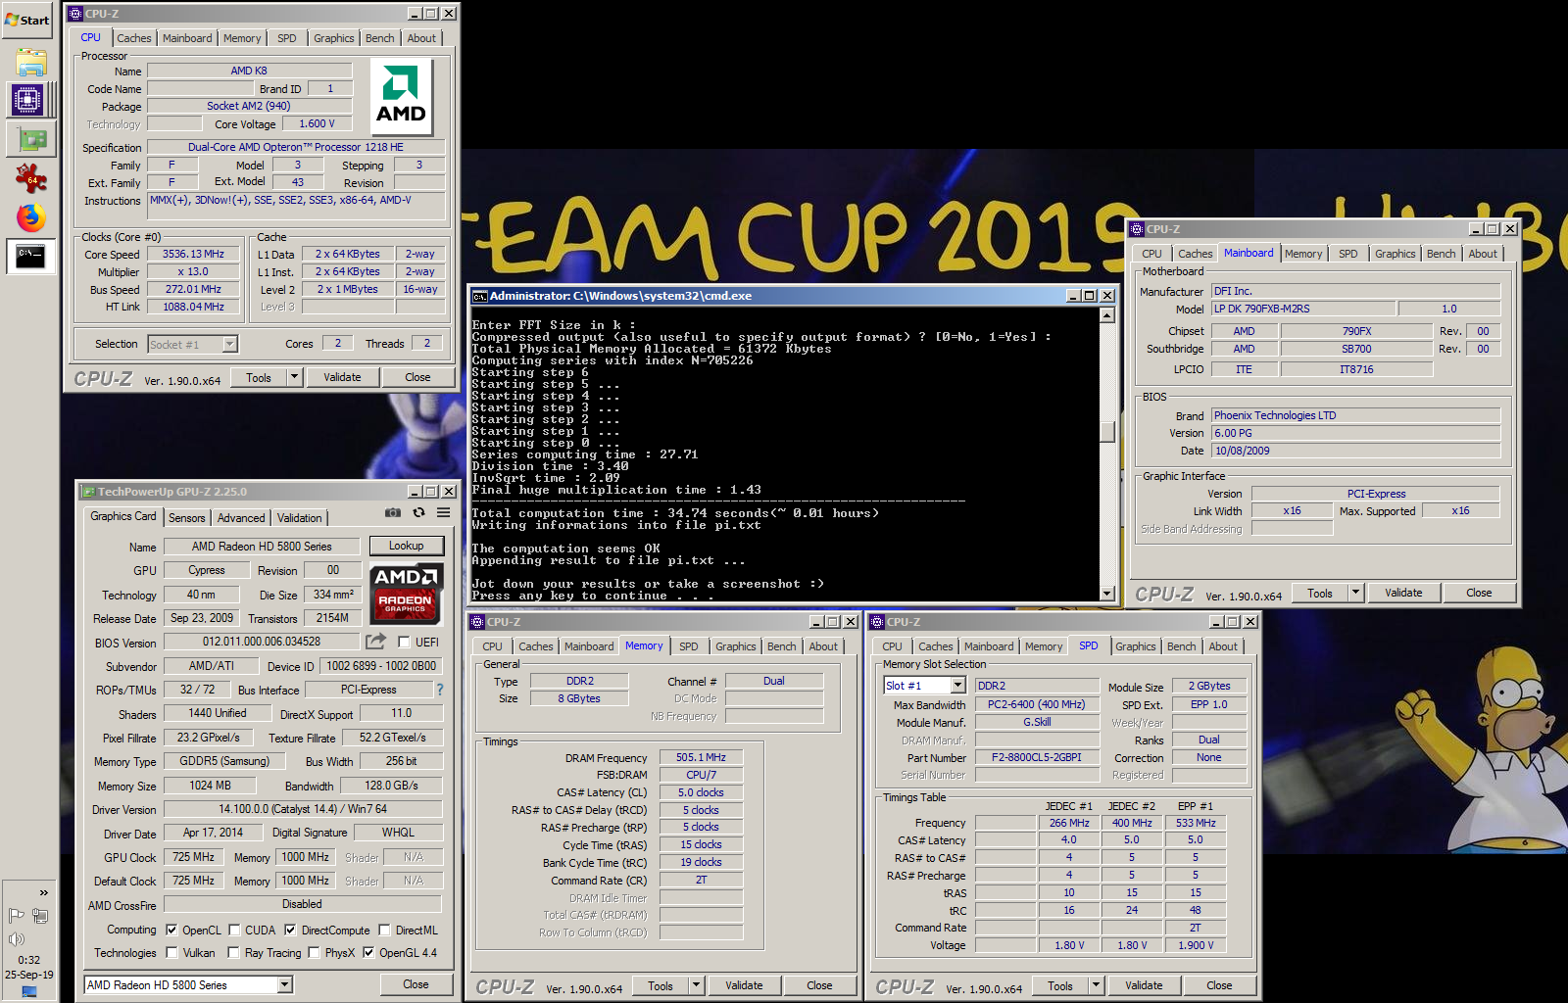Open the Windows Start button
The image size is (1568, 1003).
point(27,20)
